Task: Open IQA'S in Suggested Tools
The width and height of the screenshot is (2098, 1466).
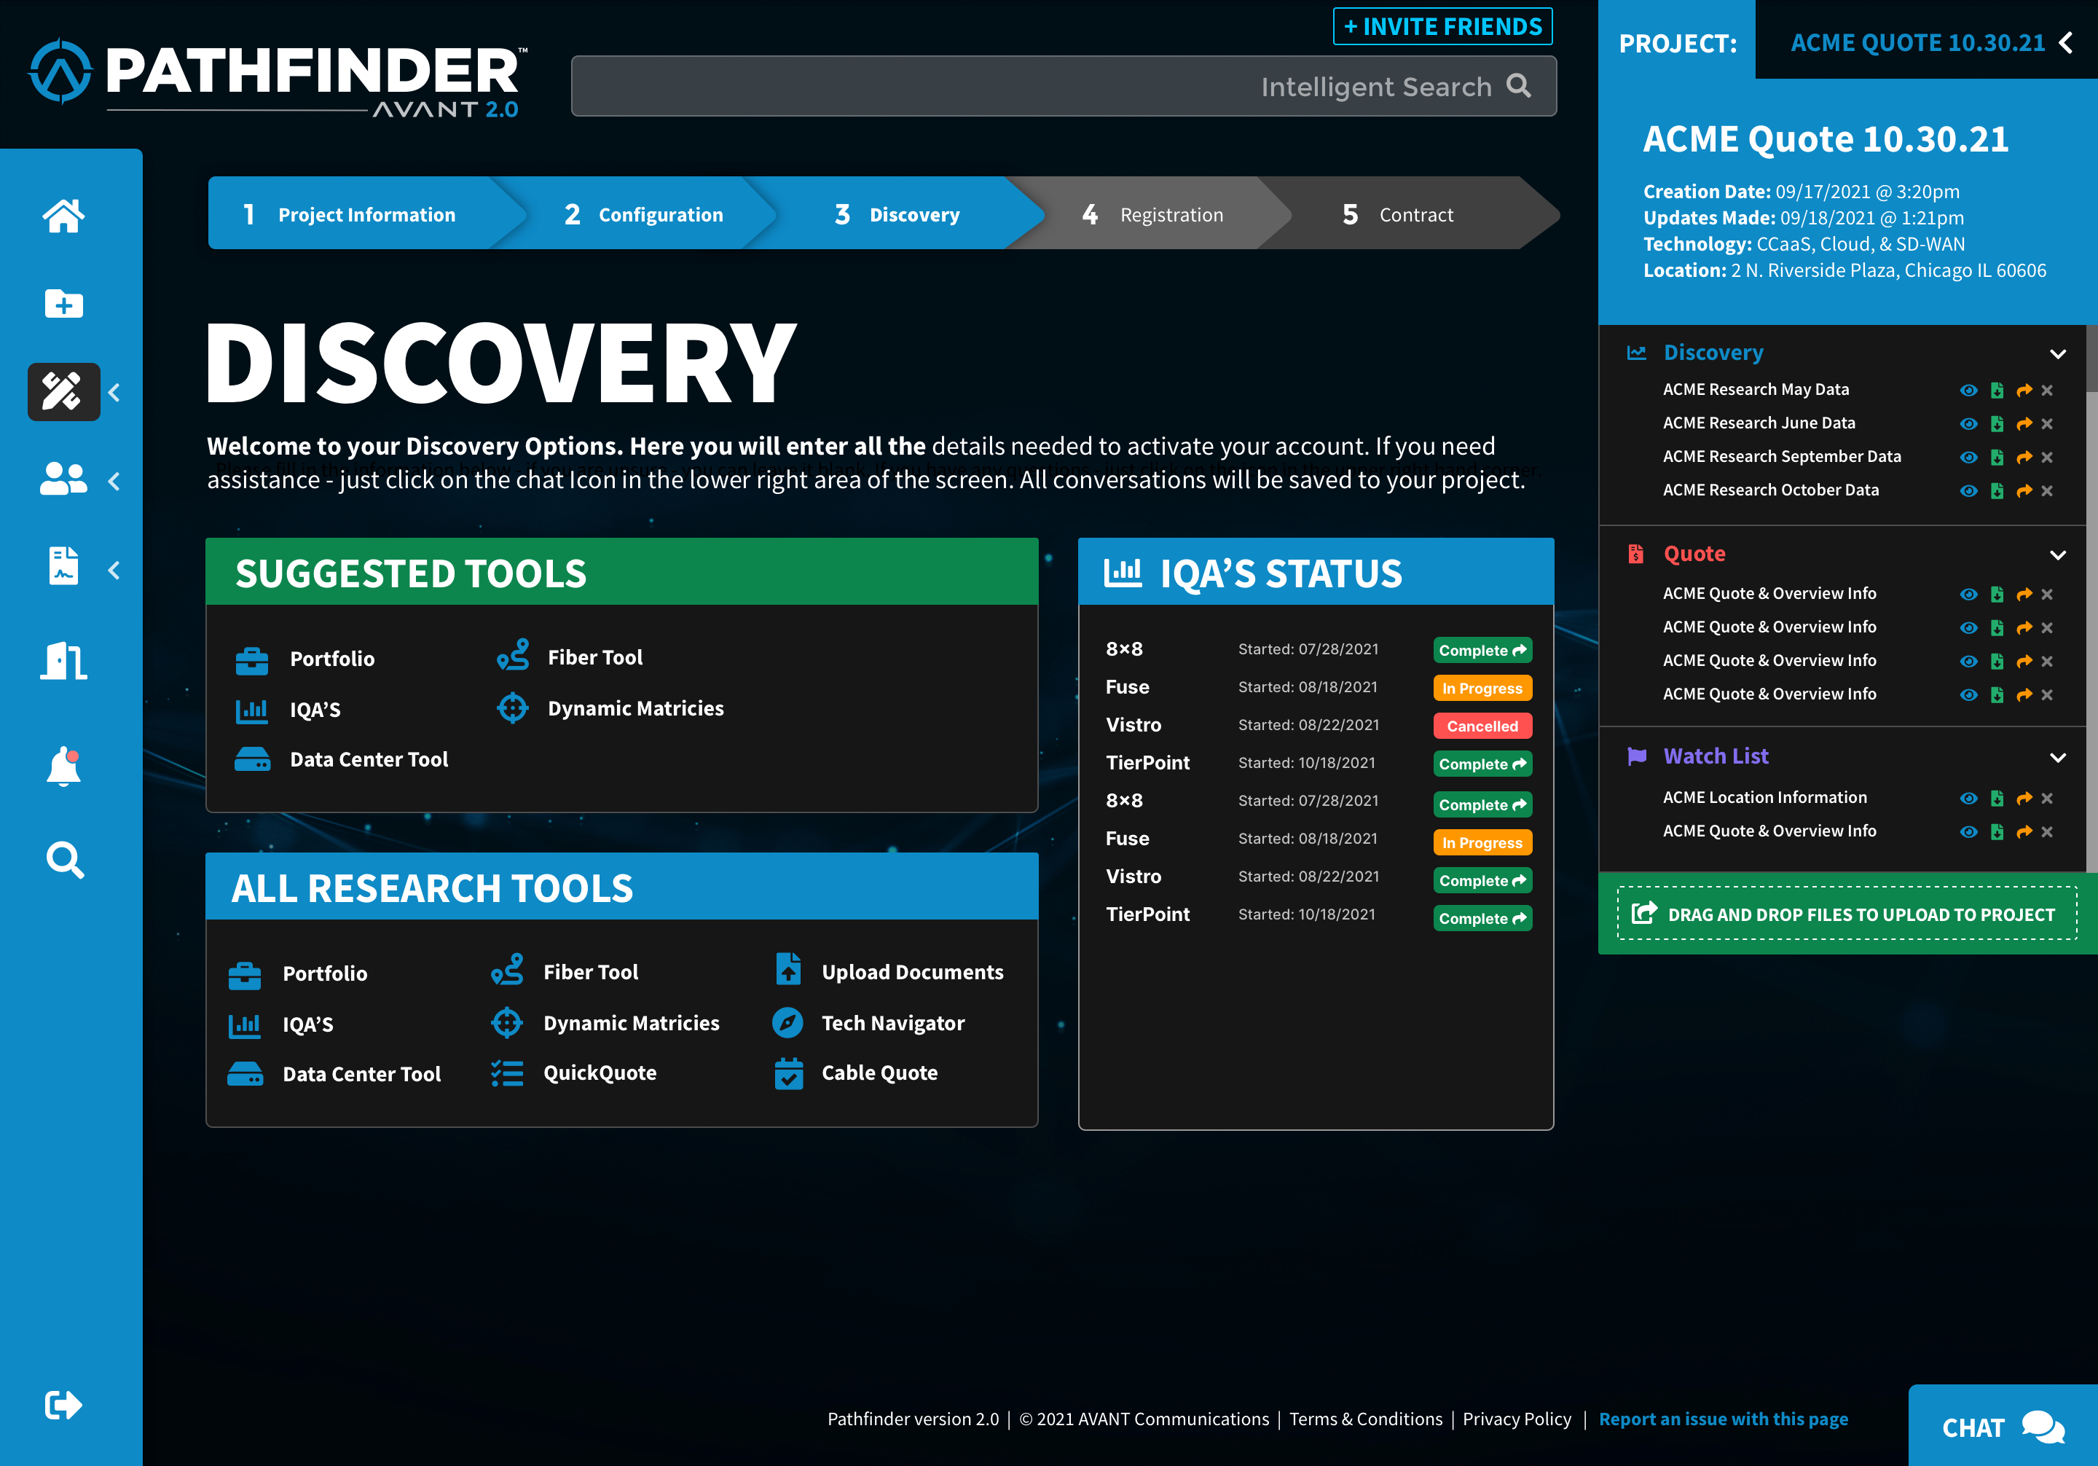Action: pyautogui.click(x=288, y=710)
